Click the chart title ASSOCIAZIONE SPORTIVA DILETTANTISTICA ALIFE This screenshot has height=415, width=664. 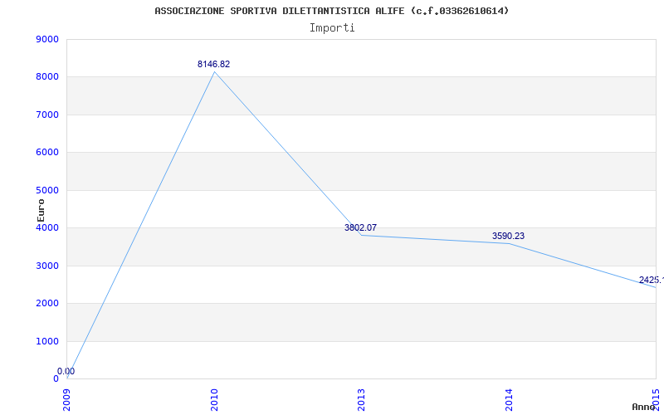click(x=331, y=11)
